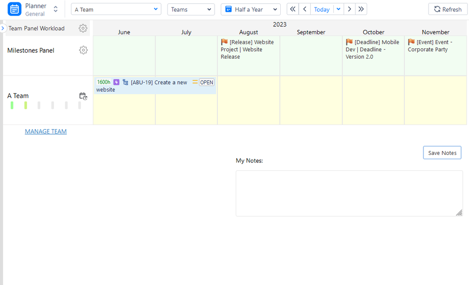Viewport: 469px width, 285px height.
Task: Click the calendar icon in Half a Year selector
Action: (228, 9)
